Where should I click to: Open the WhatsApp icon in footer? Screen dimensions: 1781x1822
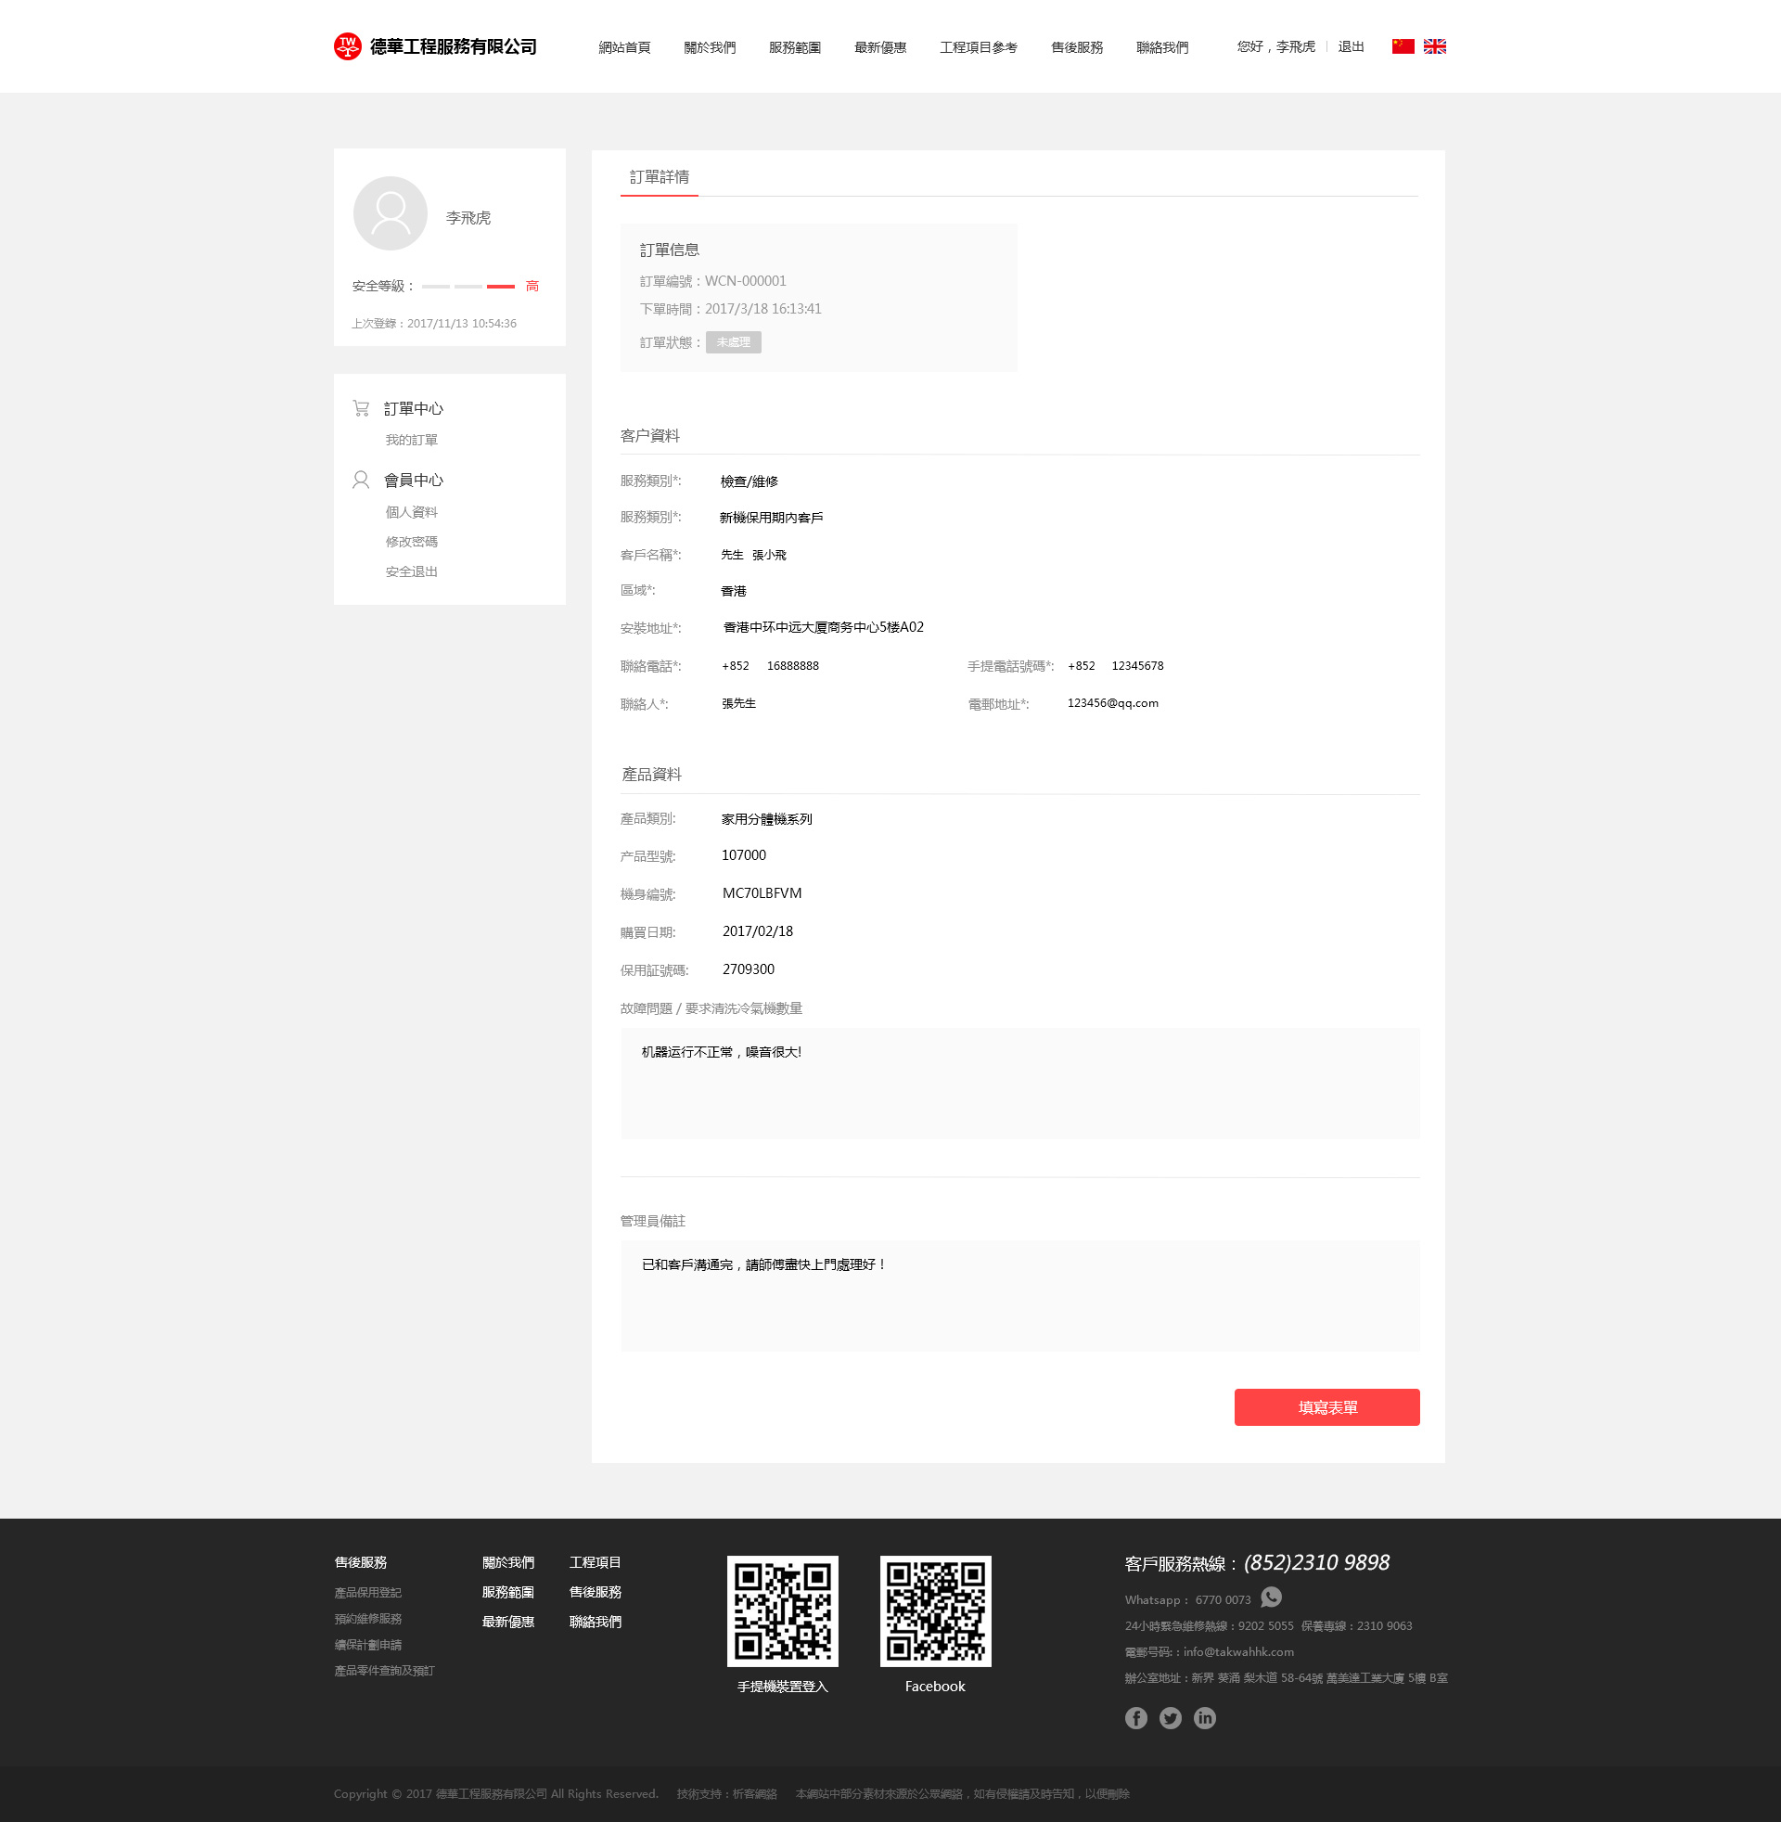1270,1597
